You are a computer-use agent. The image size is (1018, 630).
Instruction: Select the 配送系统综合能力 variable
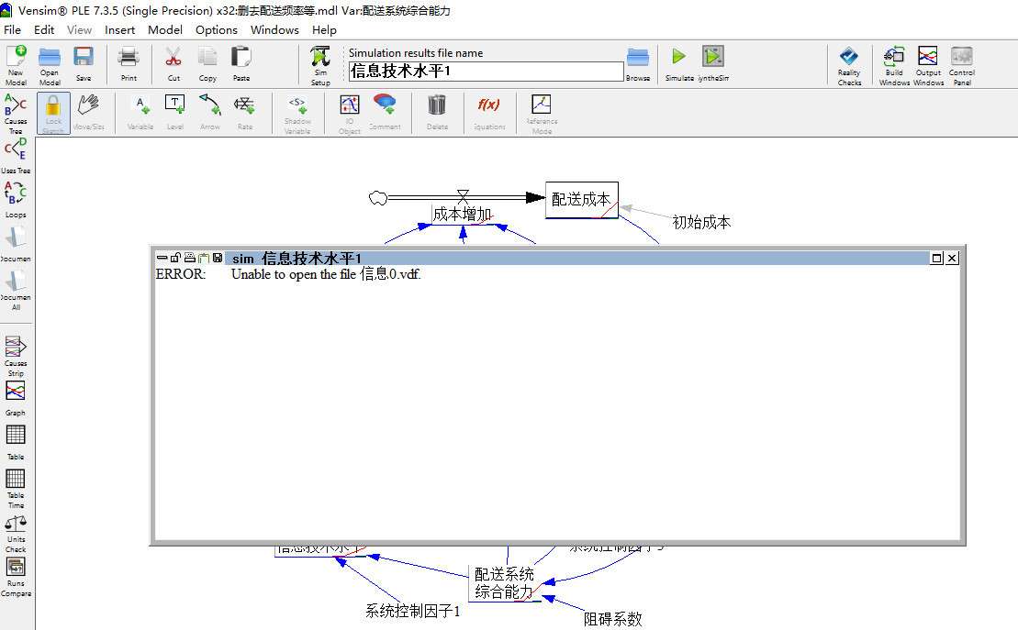point(505,582)
